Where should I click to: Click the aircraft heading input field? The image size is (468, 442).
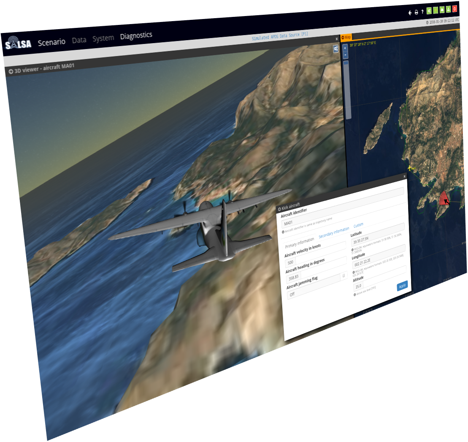click(317, 269)
